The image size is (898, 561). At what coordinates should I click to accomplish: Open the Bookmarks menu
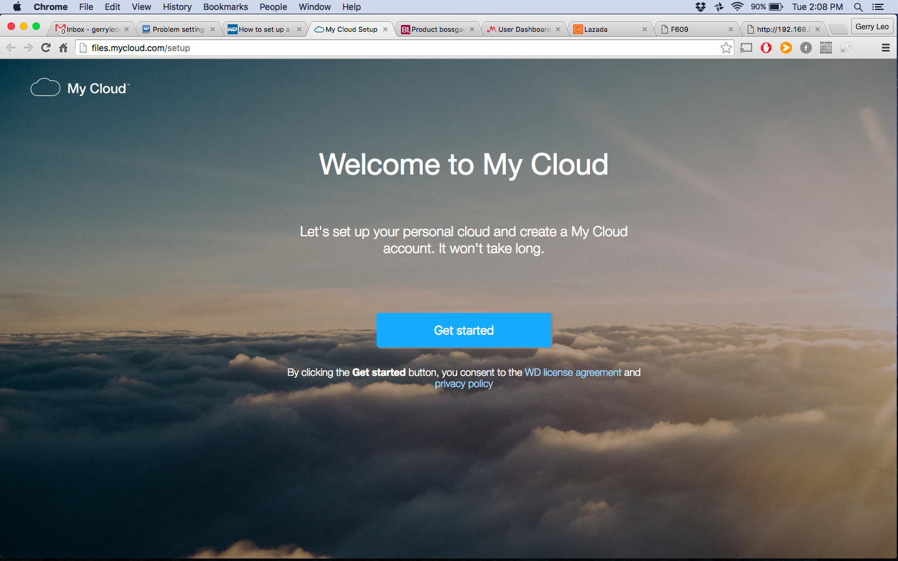point(226,7)
